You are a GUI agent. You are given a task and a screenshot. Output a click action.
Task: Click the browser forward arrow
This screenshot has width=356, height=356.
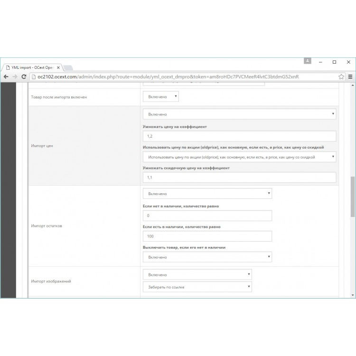coord(15,77)
